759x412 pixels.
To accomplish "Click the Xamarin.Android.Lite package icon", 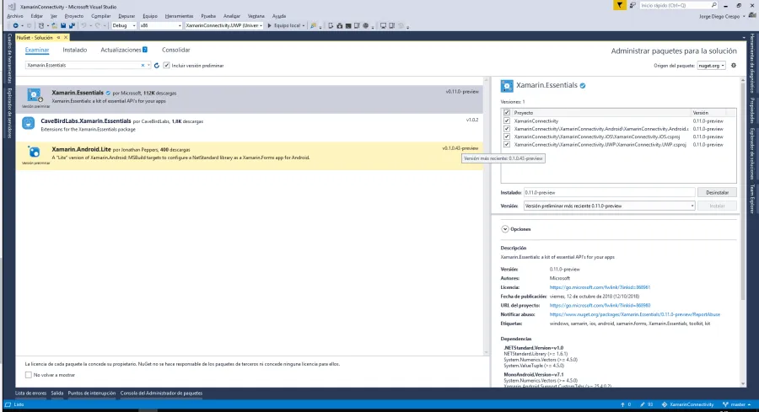I will pos(34,152).
